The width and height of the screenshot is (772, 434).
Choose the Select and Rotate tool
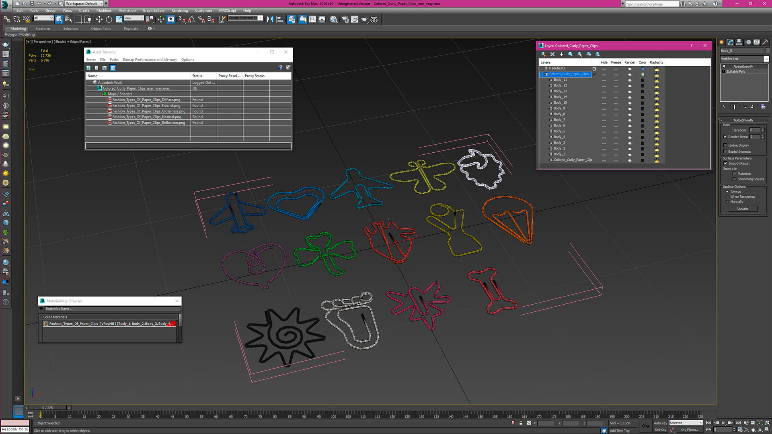point(109,19)
